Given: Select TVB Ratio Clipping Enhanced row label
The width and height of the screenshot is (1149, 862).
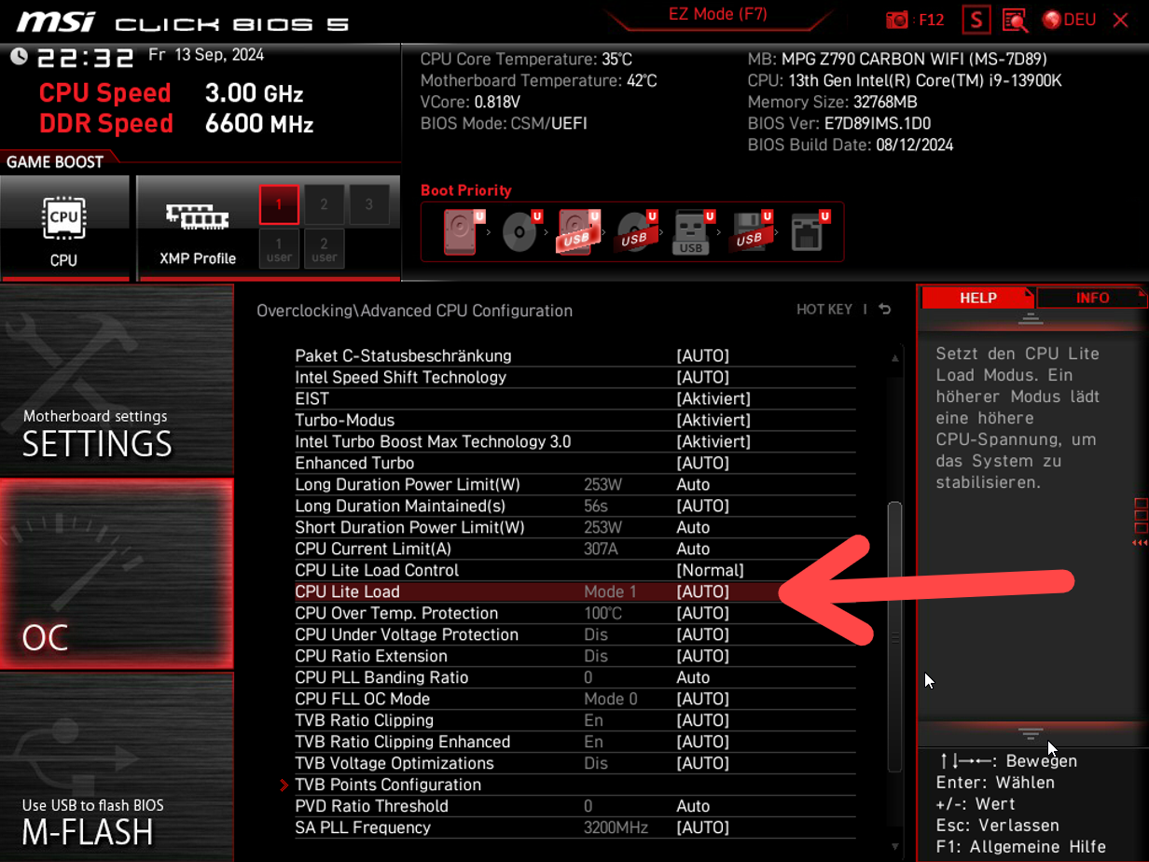Looking at the screenshot, I should pos(403,742).
